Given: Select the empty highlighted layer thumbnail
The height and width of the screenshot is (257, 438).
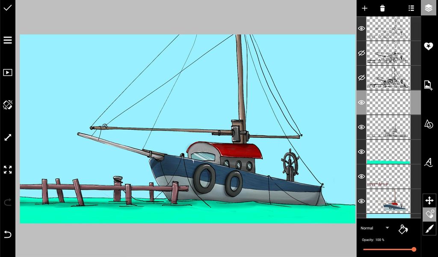Looking at the screenshot, I should tap(388, 102).
